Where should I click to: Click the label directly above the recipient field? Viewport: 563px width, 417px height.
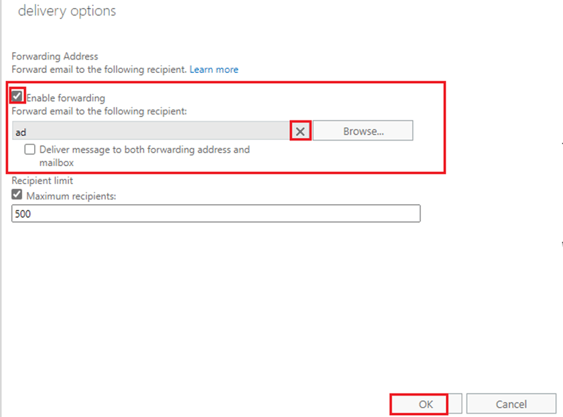(100, 111)
